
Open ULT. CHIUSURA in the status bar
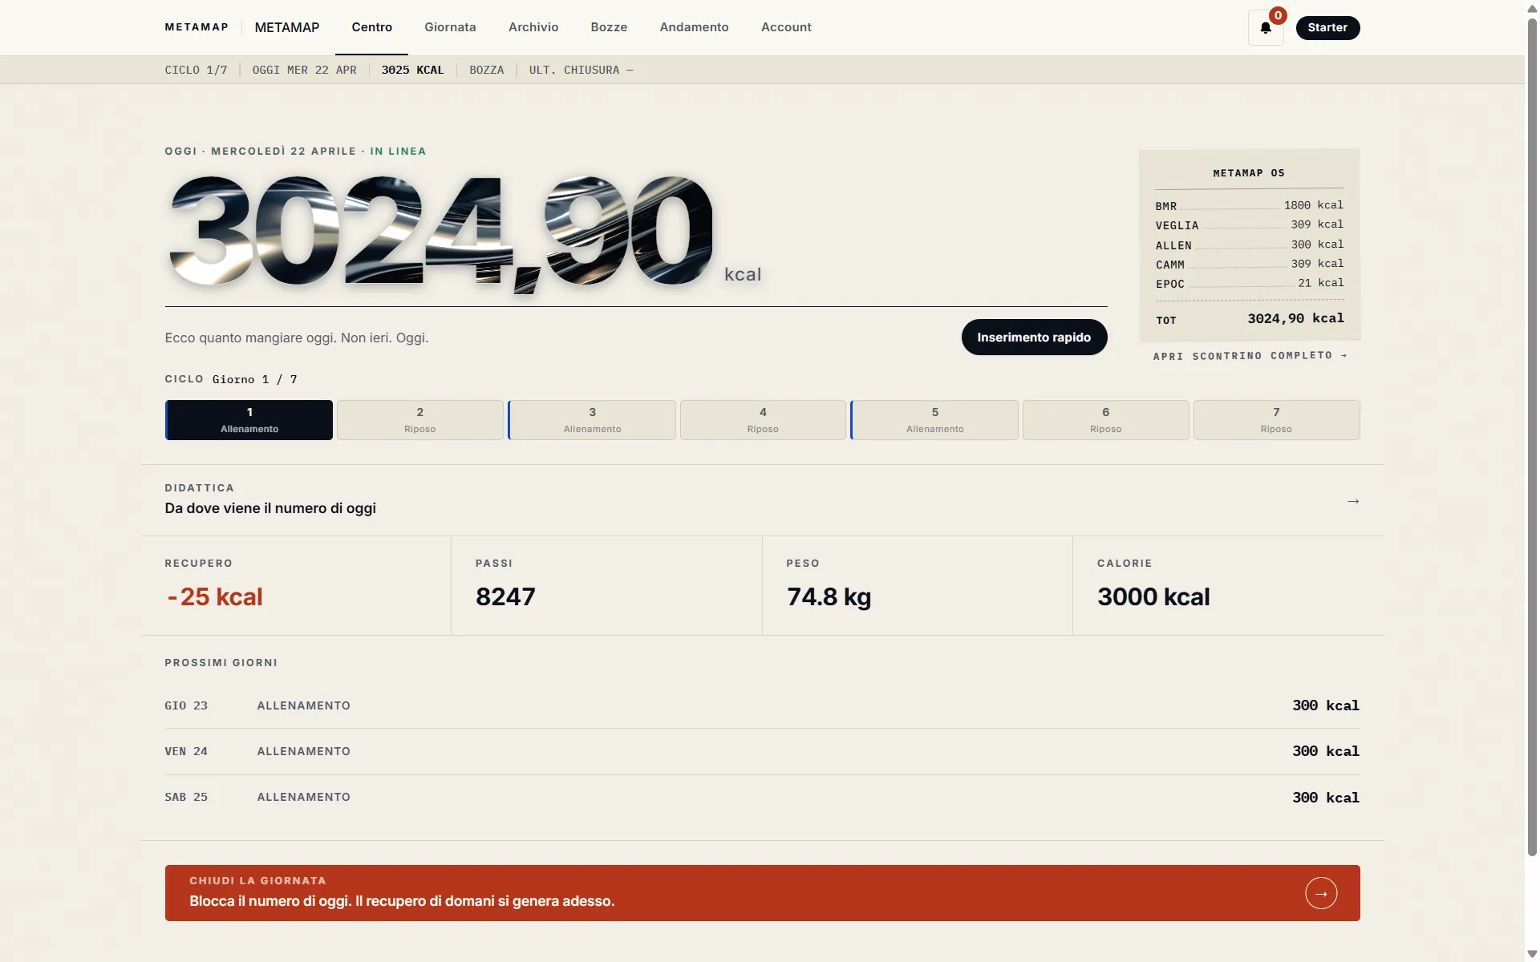(x=581, y=70)
